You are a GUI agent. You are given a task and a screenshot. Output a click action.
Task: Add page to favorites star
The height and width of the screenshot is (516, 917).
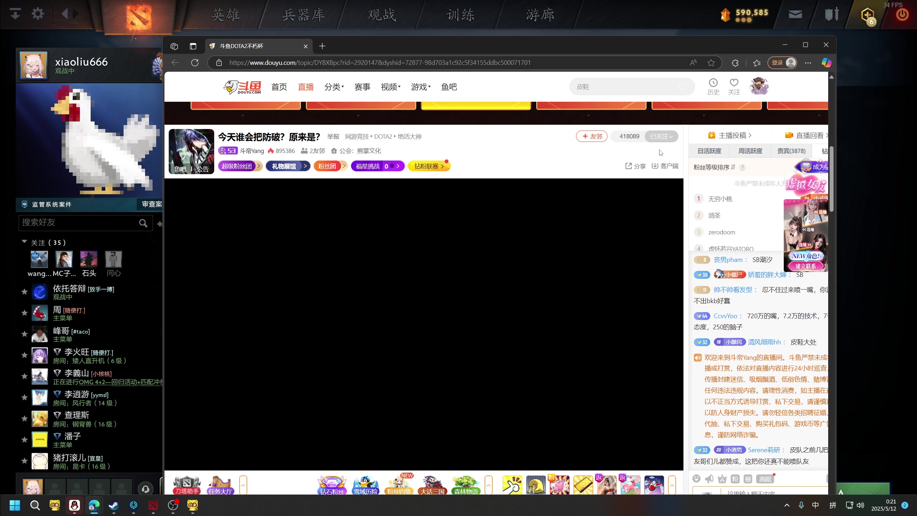711,63
